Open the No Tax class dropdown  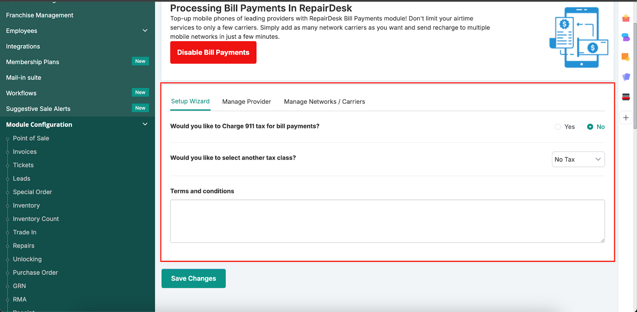pyautogui.click(x=578, y=159)
